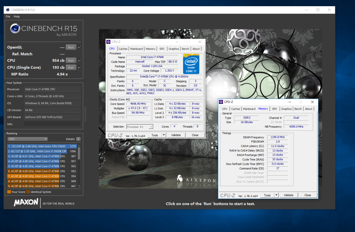Run the OpenGL benchmark
Image resolution: width=355 pixels, height=232 pixels.
[71, 47]
